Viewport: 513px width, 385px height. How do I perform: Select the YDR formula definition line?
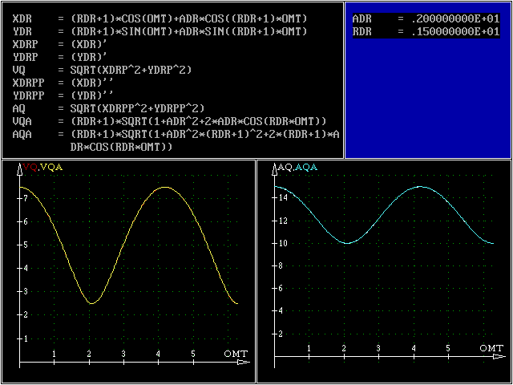160,31
